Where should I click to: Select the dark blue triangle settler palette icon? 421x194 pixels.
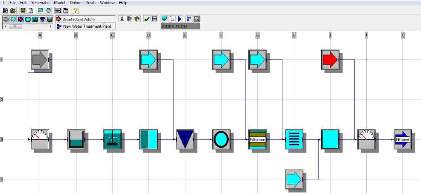coord(42,19)
